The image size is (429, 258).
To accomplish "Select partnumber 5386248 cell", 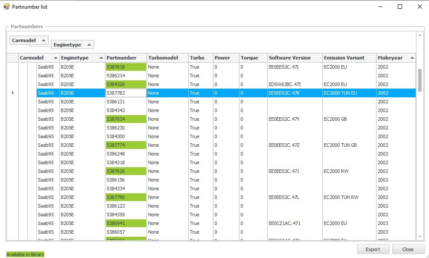I will (126, 154).
